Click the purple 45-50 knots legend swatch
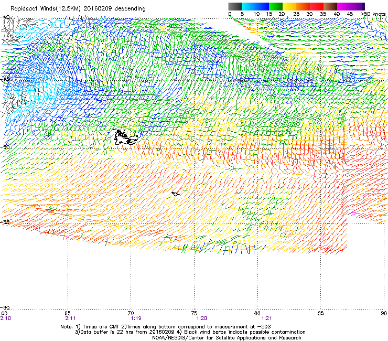This screenshot has height=341, width=388. 358,6
